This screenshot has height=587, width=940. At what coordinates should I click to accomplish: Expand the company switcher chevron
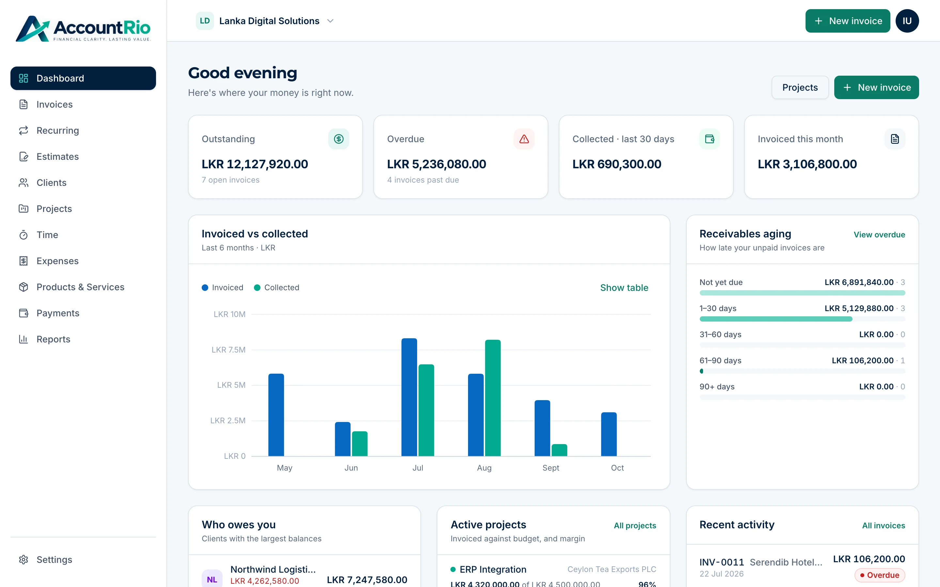coord(330,21)
